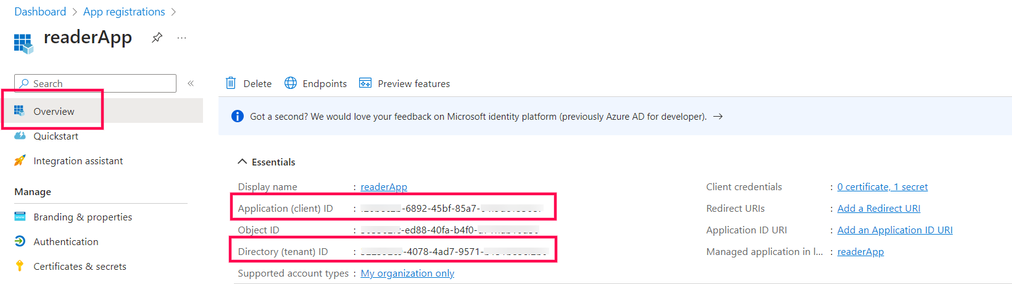Click the Endpoints globe icon
This screenshot has width=1012, height=284.
[291, 83]
